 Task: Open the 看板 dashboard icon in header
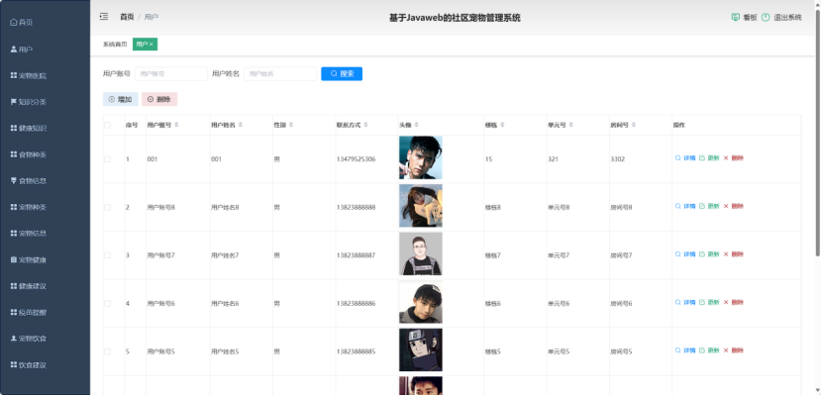tap(735, 17)
